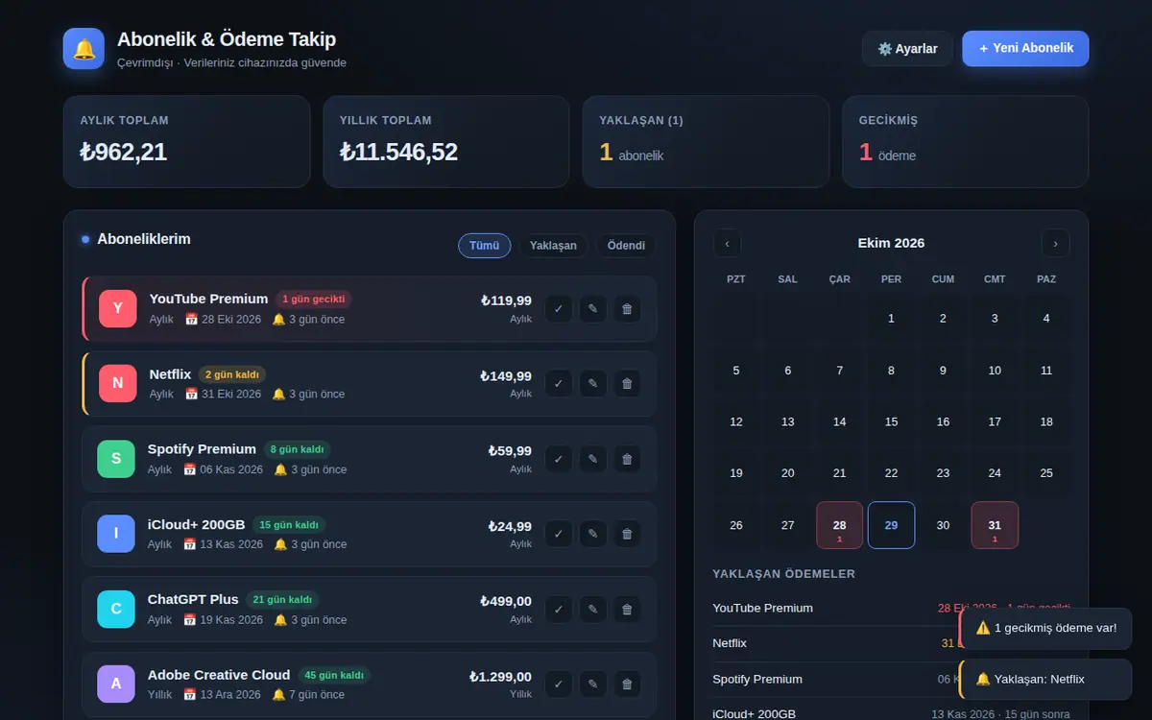The height and width of the screenshot is (720, 1152).
Task: Mark Spotify Premium as paid
Action: point(559,459)
